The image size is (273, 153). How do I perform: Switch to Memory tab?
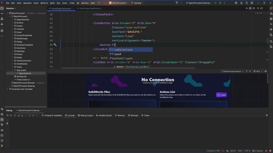120,115
